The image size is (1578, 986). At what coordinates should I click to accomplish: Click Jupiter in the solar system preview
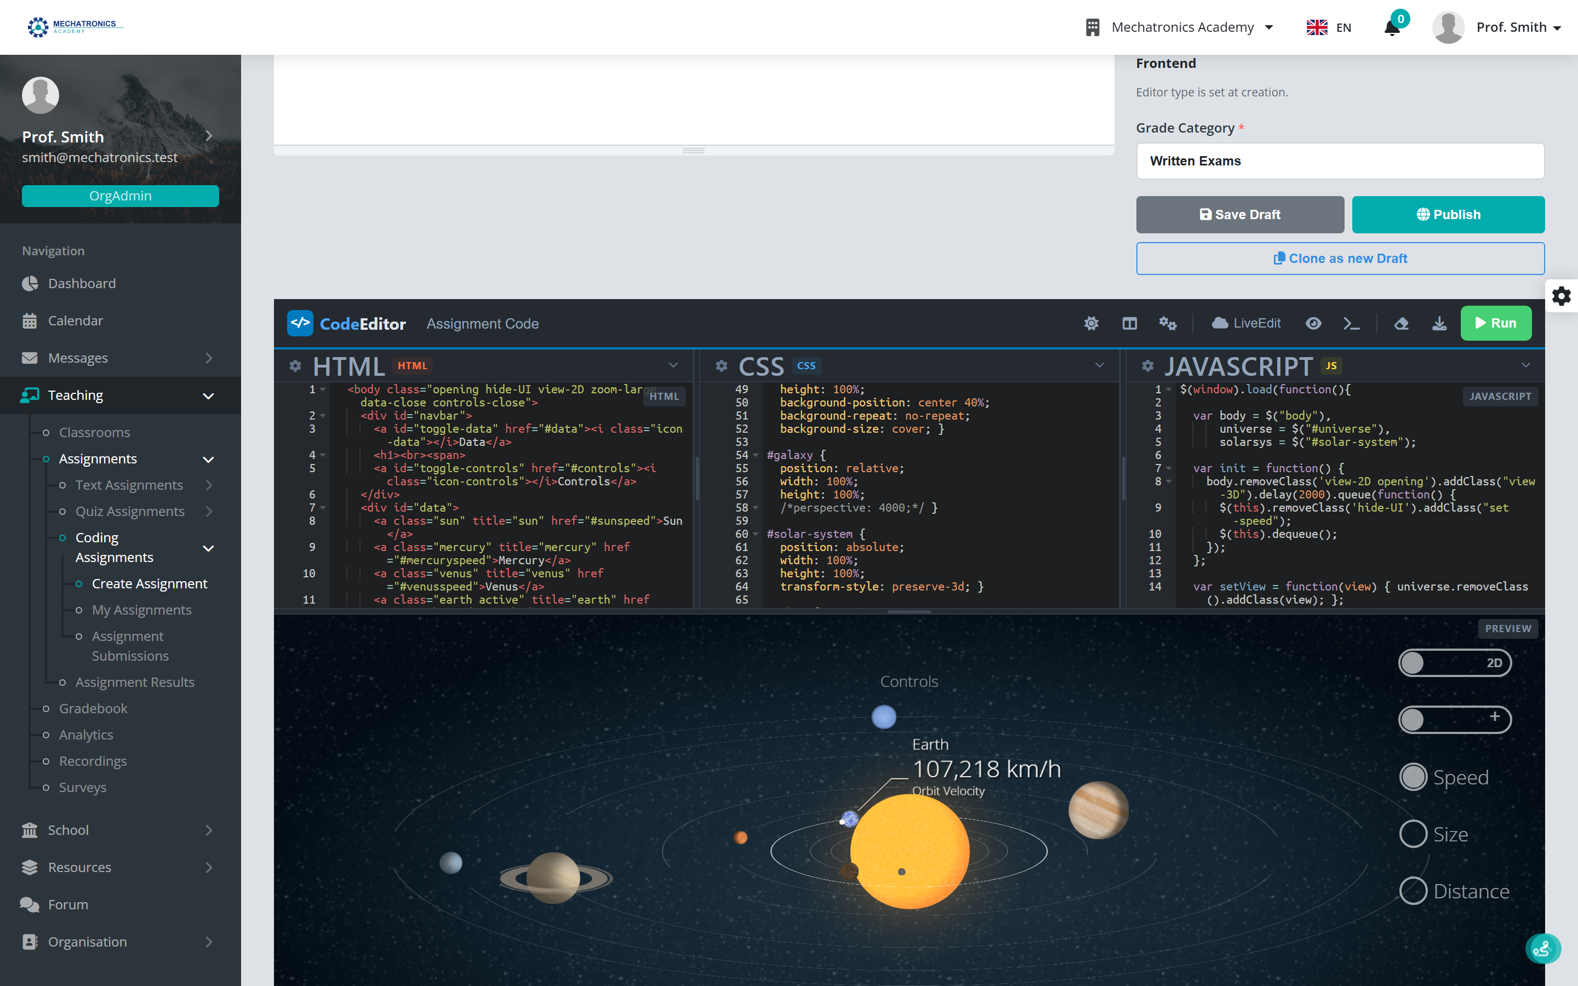(x=1098, y=810)
